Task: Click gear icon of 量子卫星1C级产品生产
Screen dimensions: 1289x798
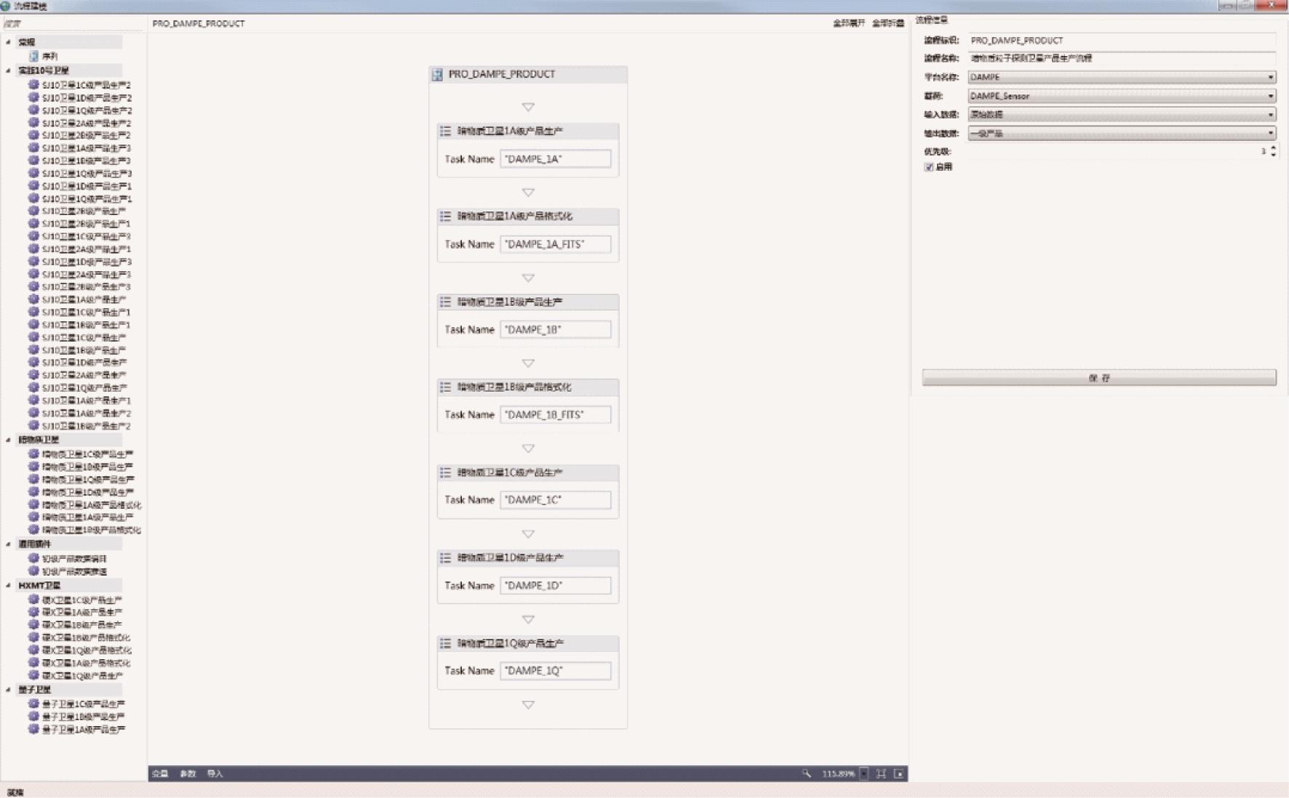Action: click(33, 704)
